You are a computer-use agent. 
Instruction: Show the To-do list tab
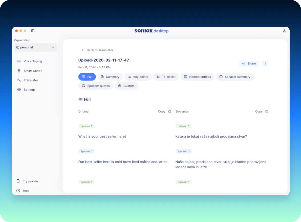(166, 77)
